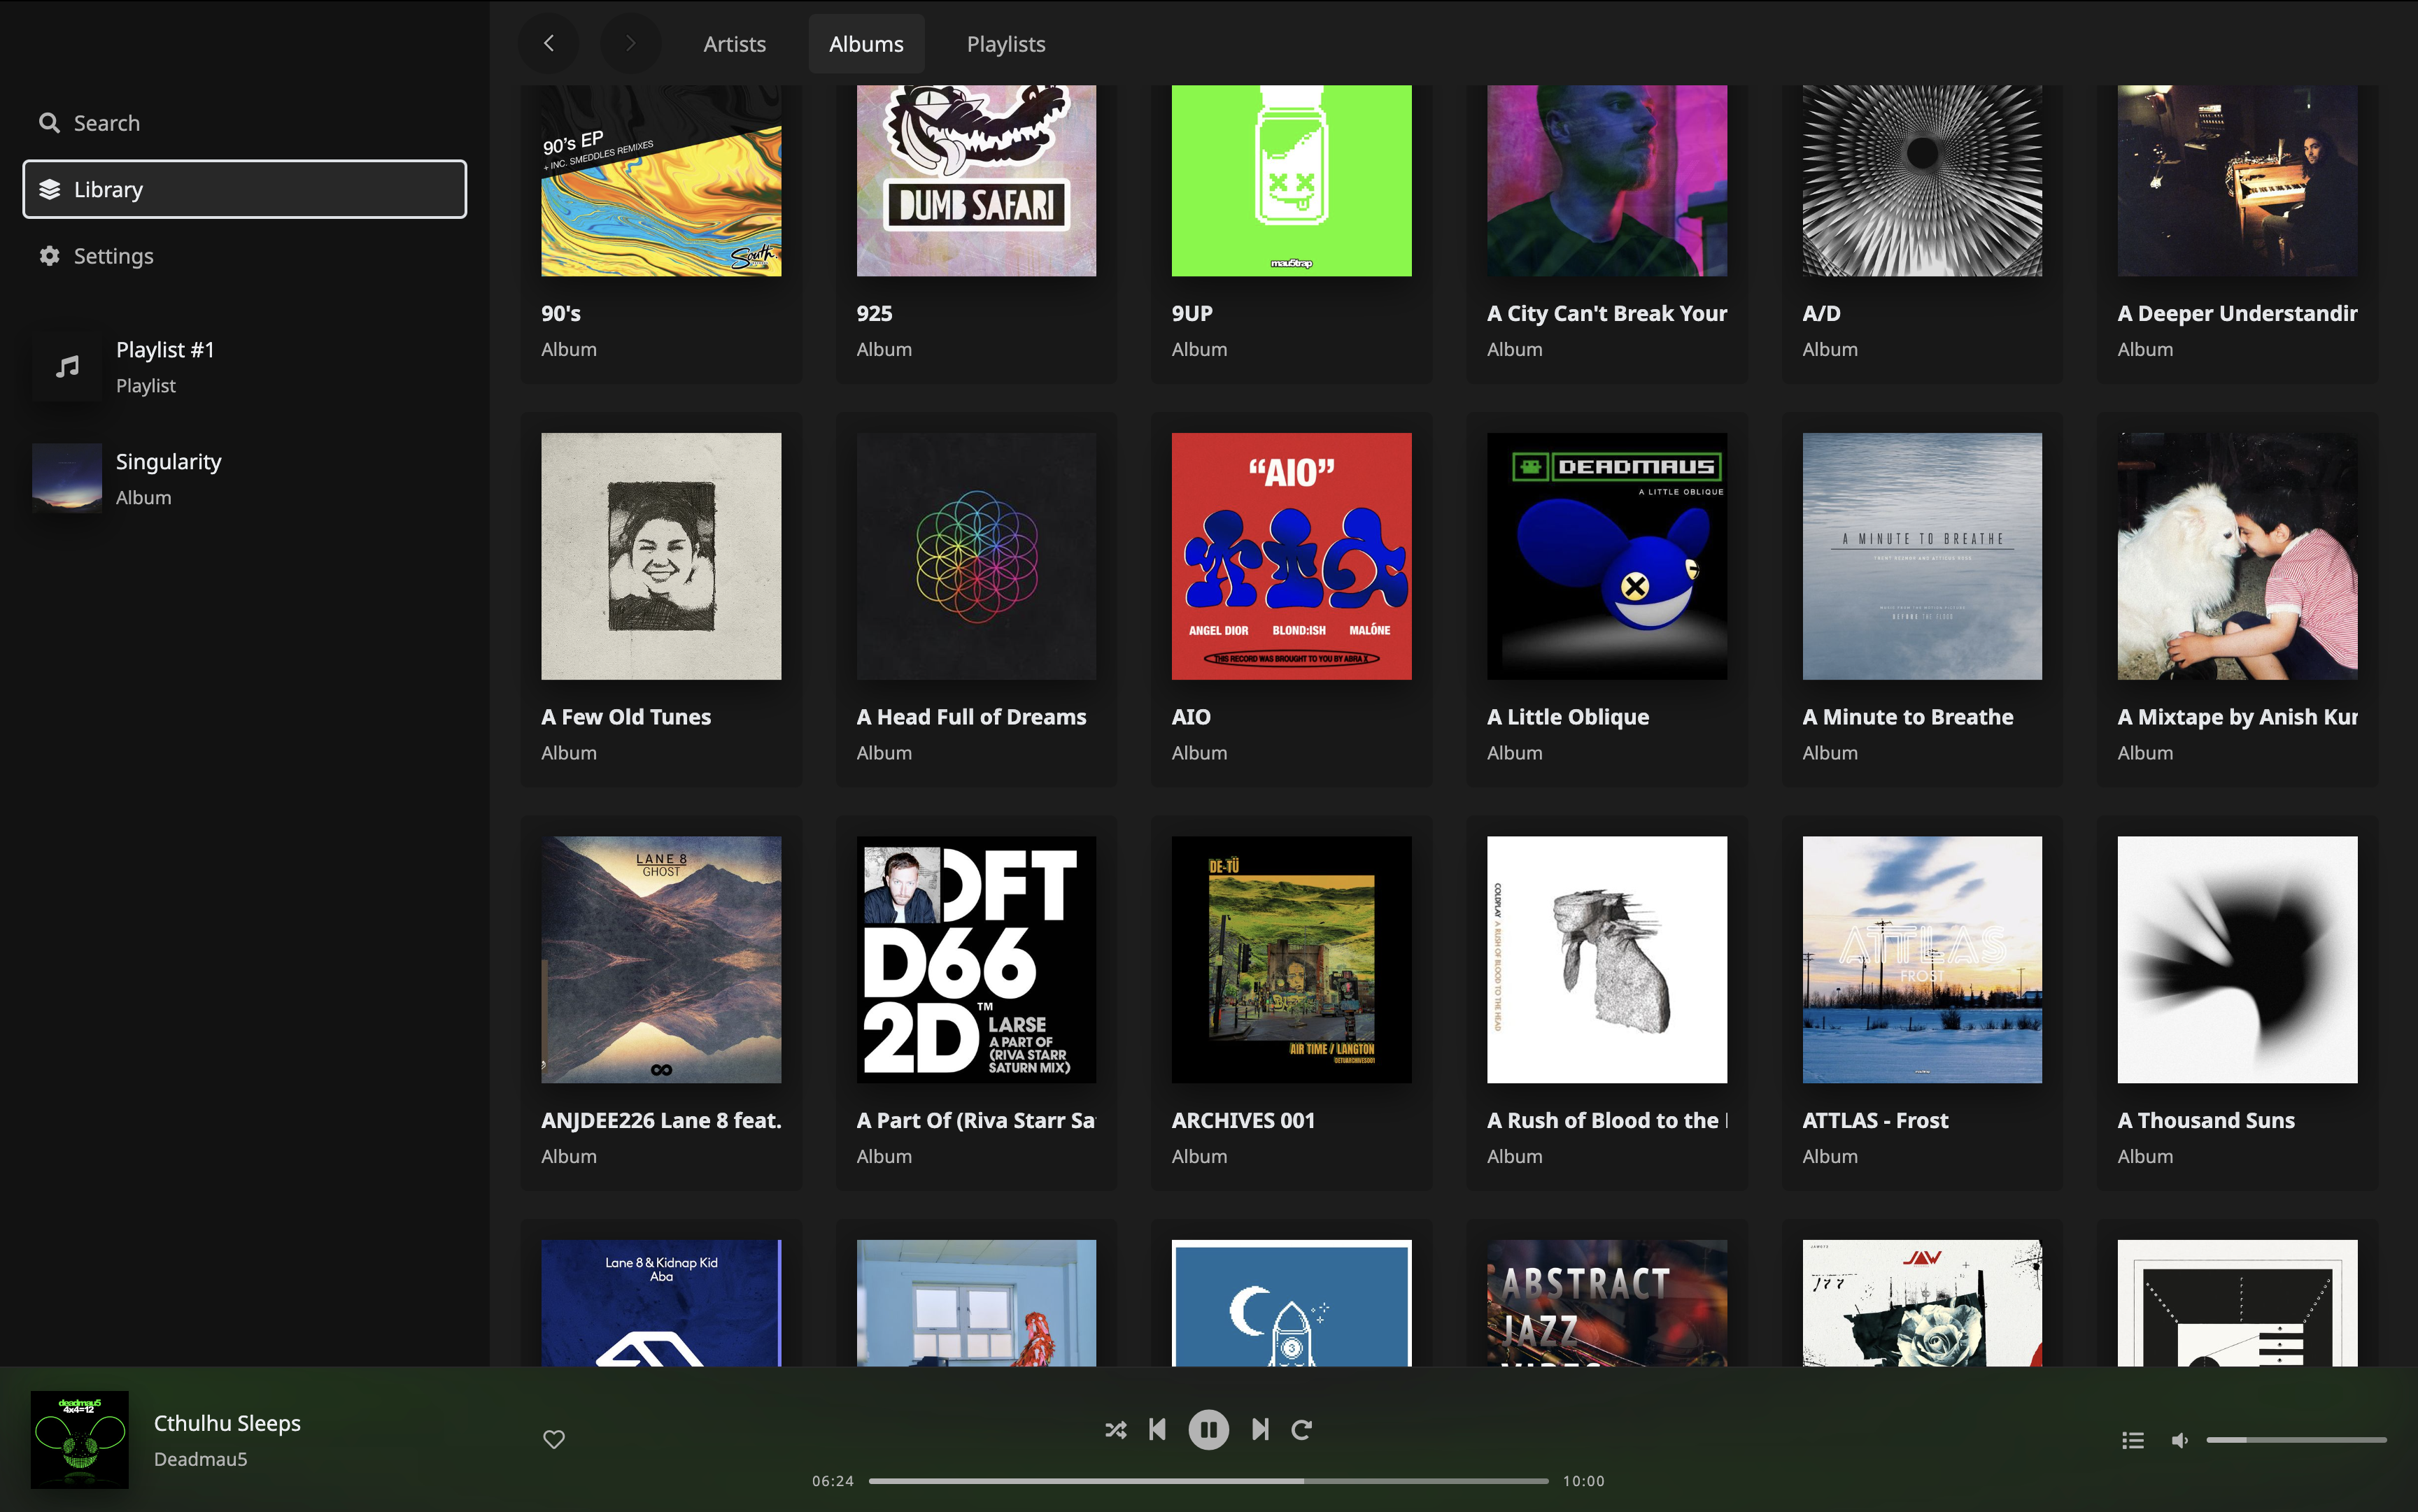The width and height of the screenshot is (2418, 1512).
Task: Click the "A Head Full of Dreams" title
Action: coord(970,717)
